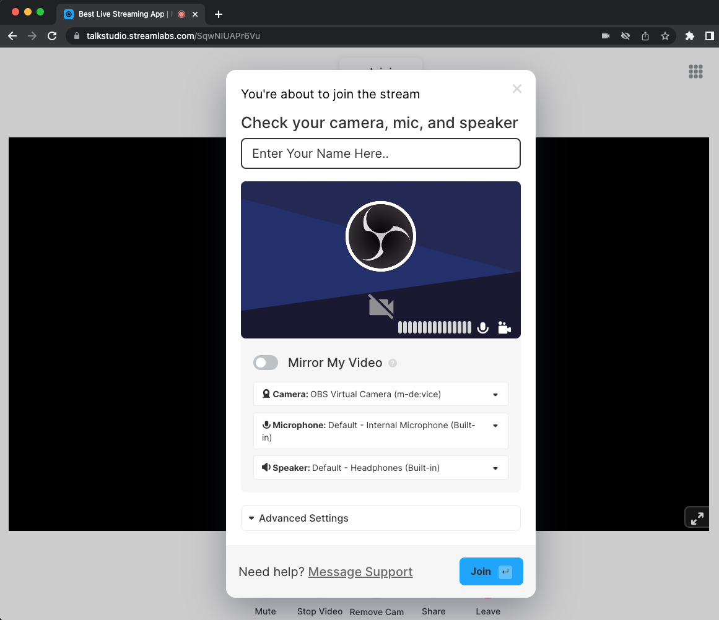Open the Microphone device dropdown
Screen dimensions: 719x620
[381, 431]
